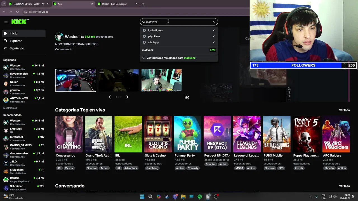Viewport: 358px width, 201px height.
Task: Open the hamburger sidebar menu
Action: [6, 22]
